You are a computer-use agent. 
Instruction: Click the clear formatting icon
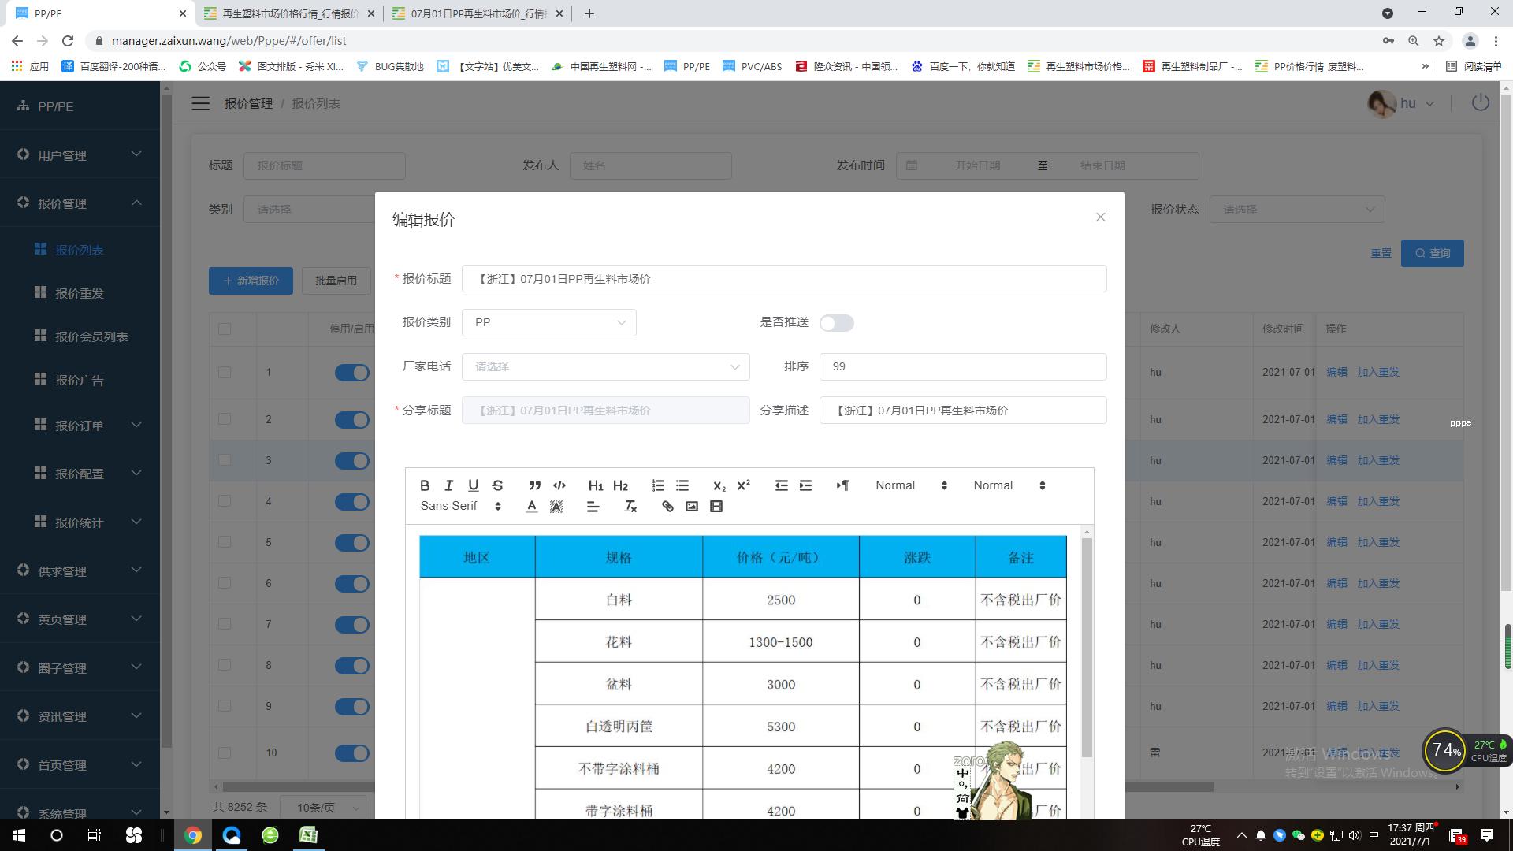point(630,507)
